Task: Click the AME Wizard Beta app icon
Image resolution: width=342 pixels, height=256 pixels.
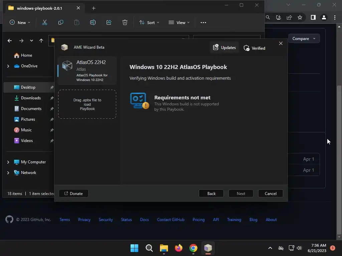Action: click(x=64, y=47)
